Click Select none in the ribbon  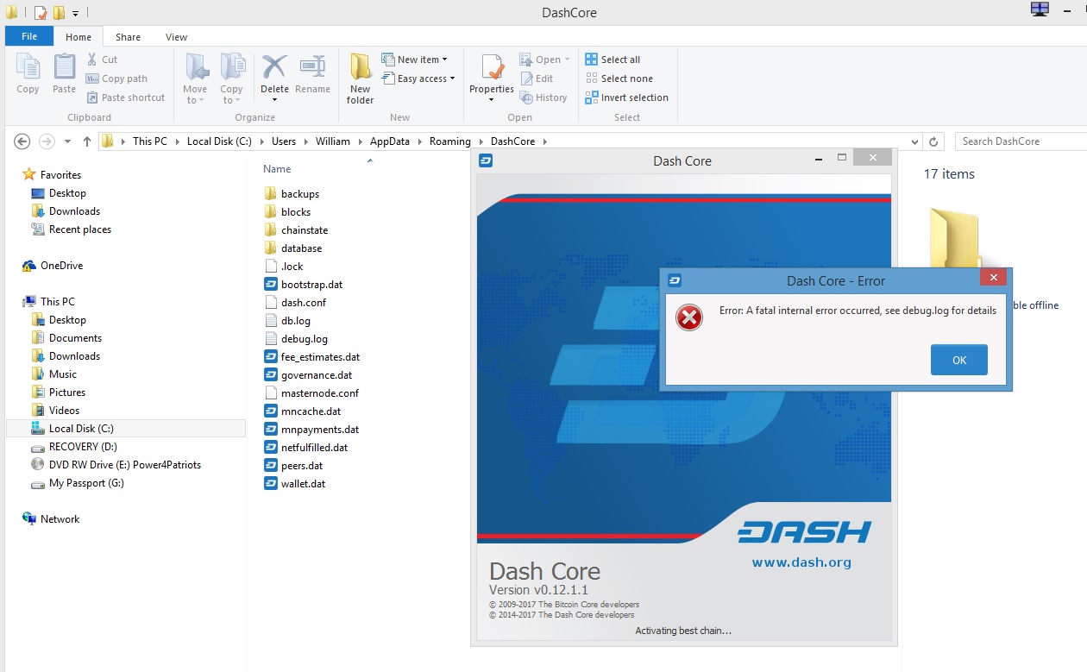pyautogui.click(x=619, y=79)
